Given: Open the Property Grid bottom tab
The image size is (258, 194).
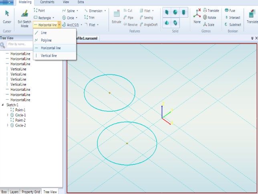Looking at the screenshot, I should coord(31,191).
